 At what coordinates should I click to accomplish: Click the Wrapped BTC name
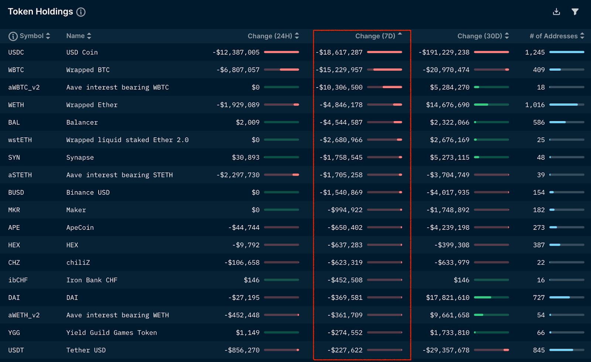(88, 70)
